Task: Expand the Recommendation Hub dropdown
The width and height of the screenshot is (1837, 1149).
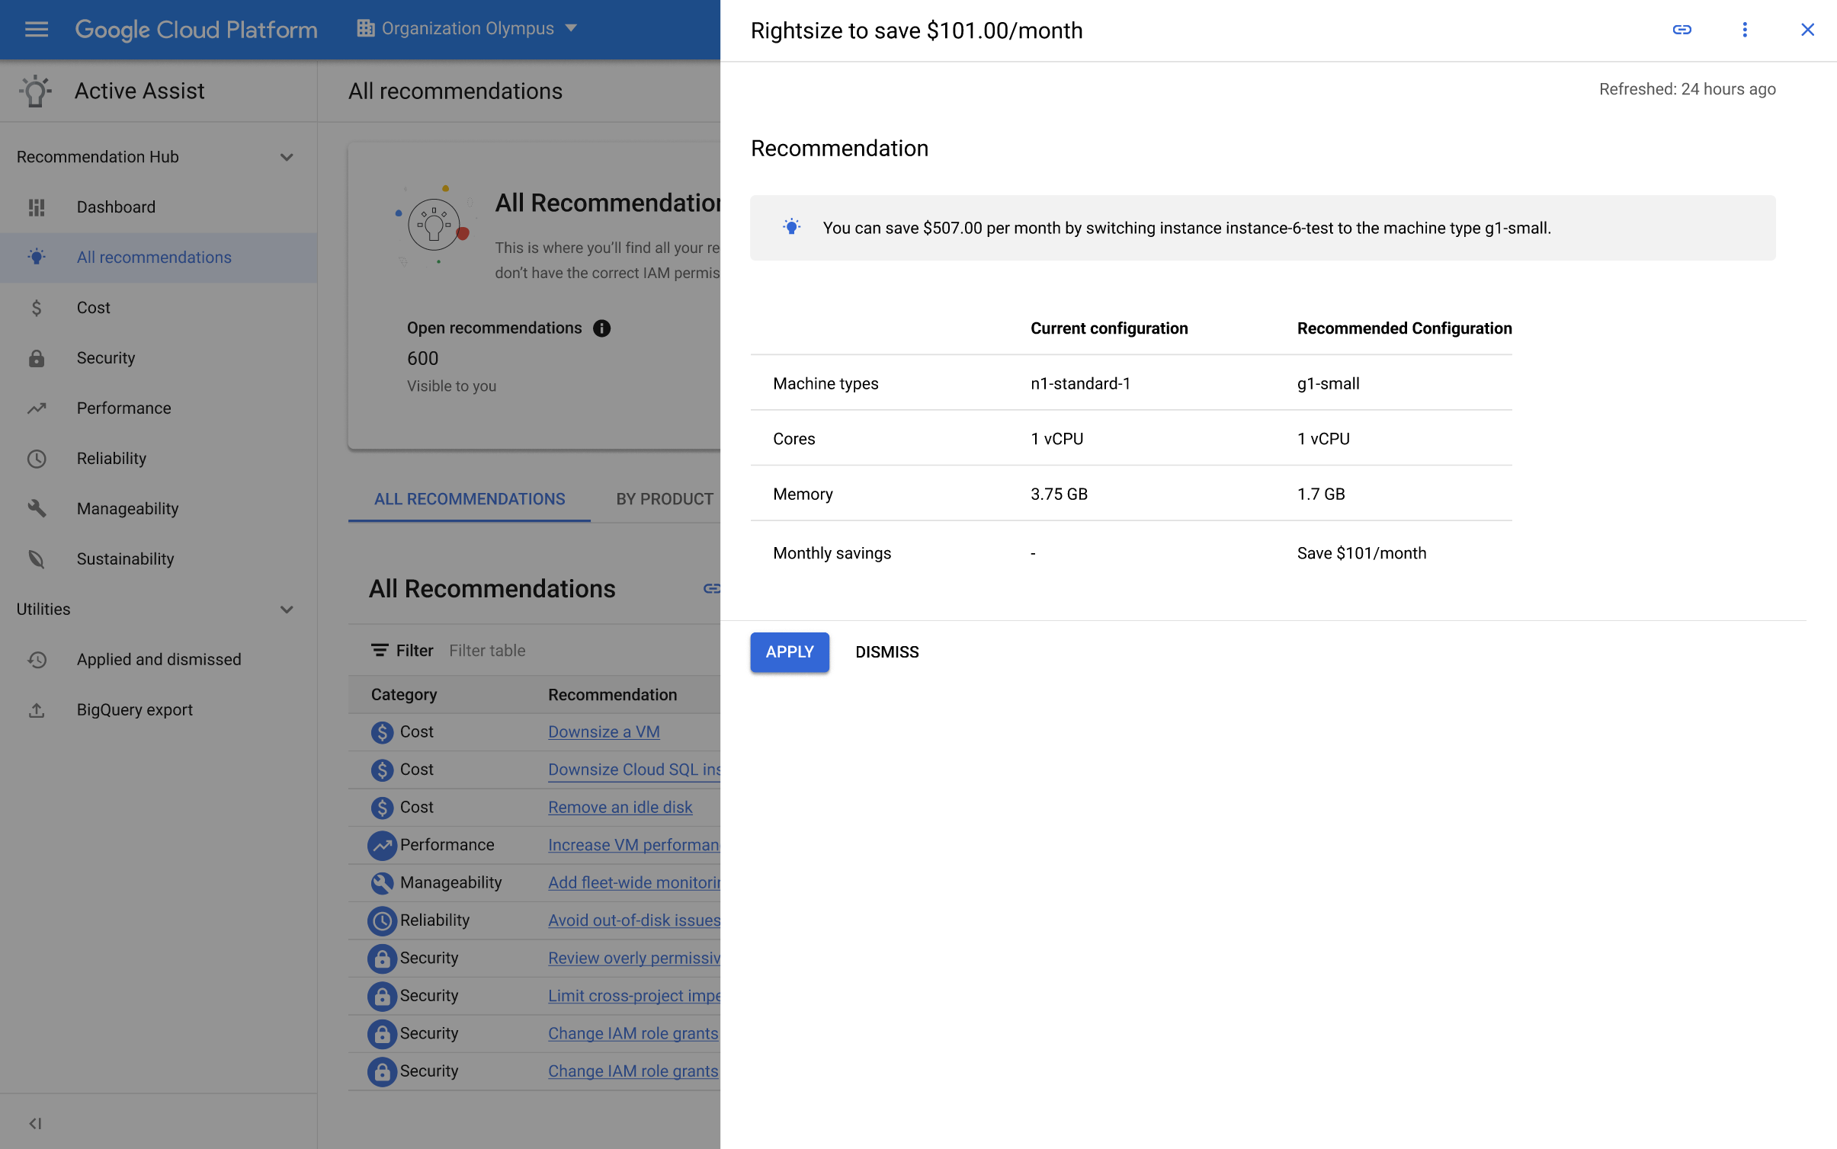Action: click(286, 156)
